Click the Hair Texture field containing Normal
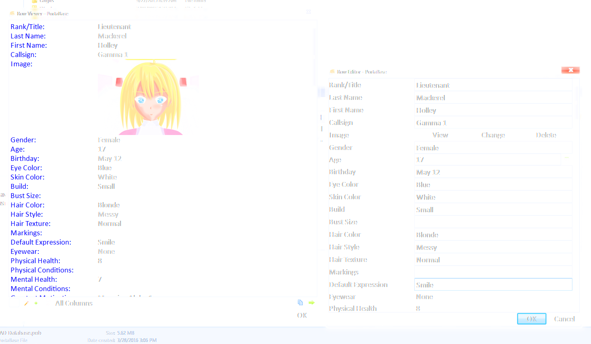The height and width of the screenshot is (344, 591). pyautogui.click(x=493, y=260)
